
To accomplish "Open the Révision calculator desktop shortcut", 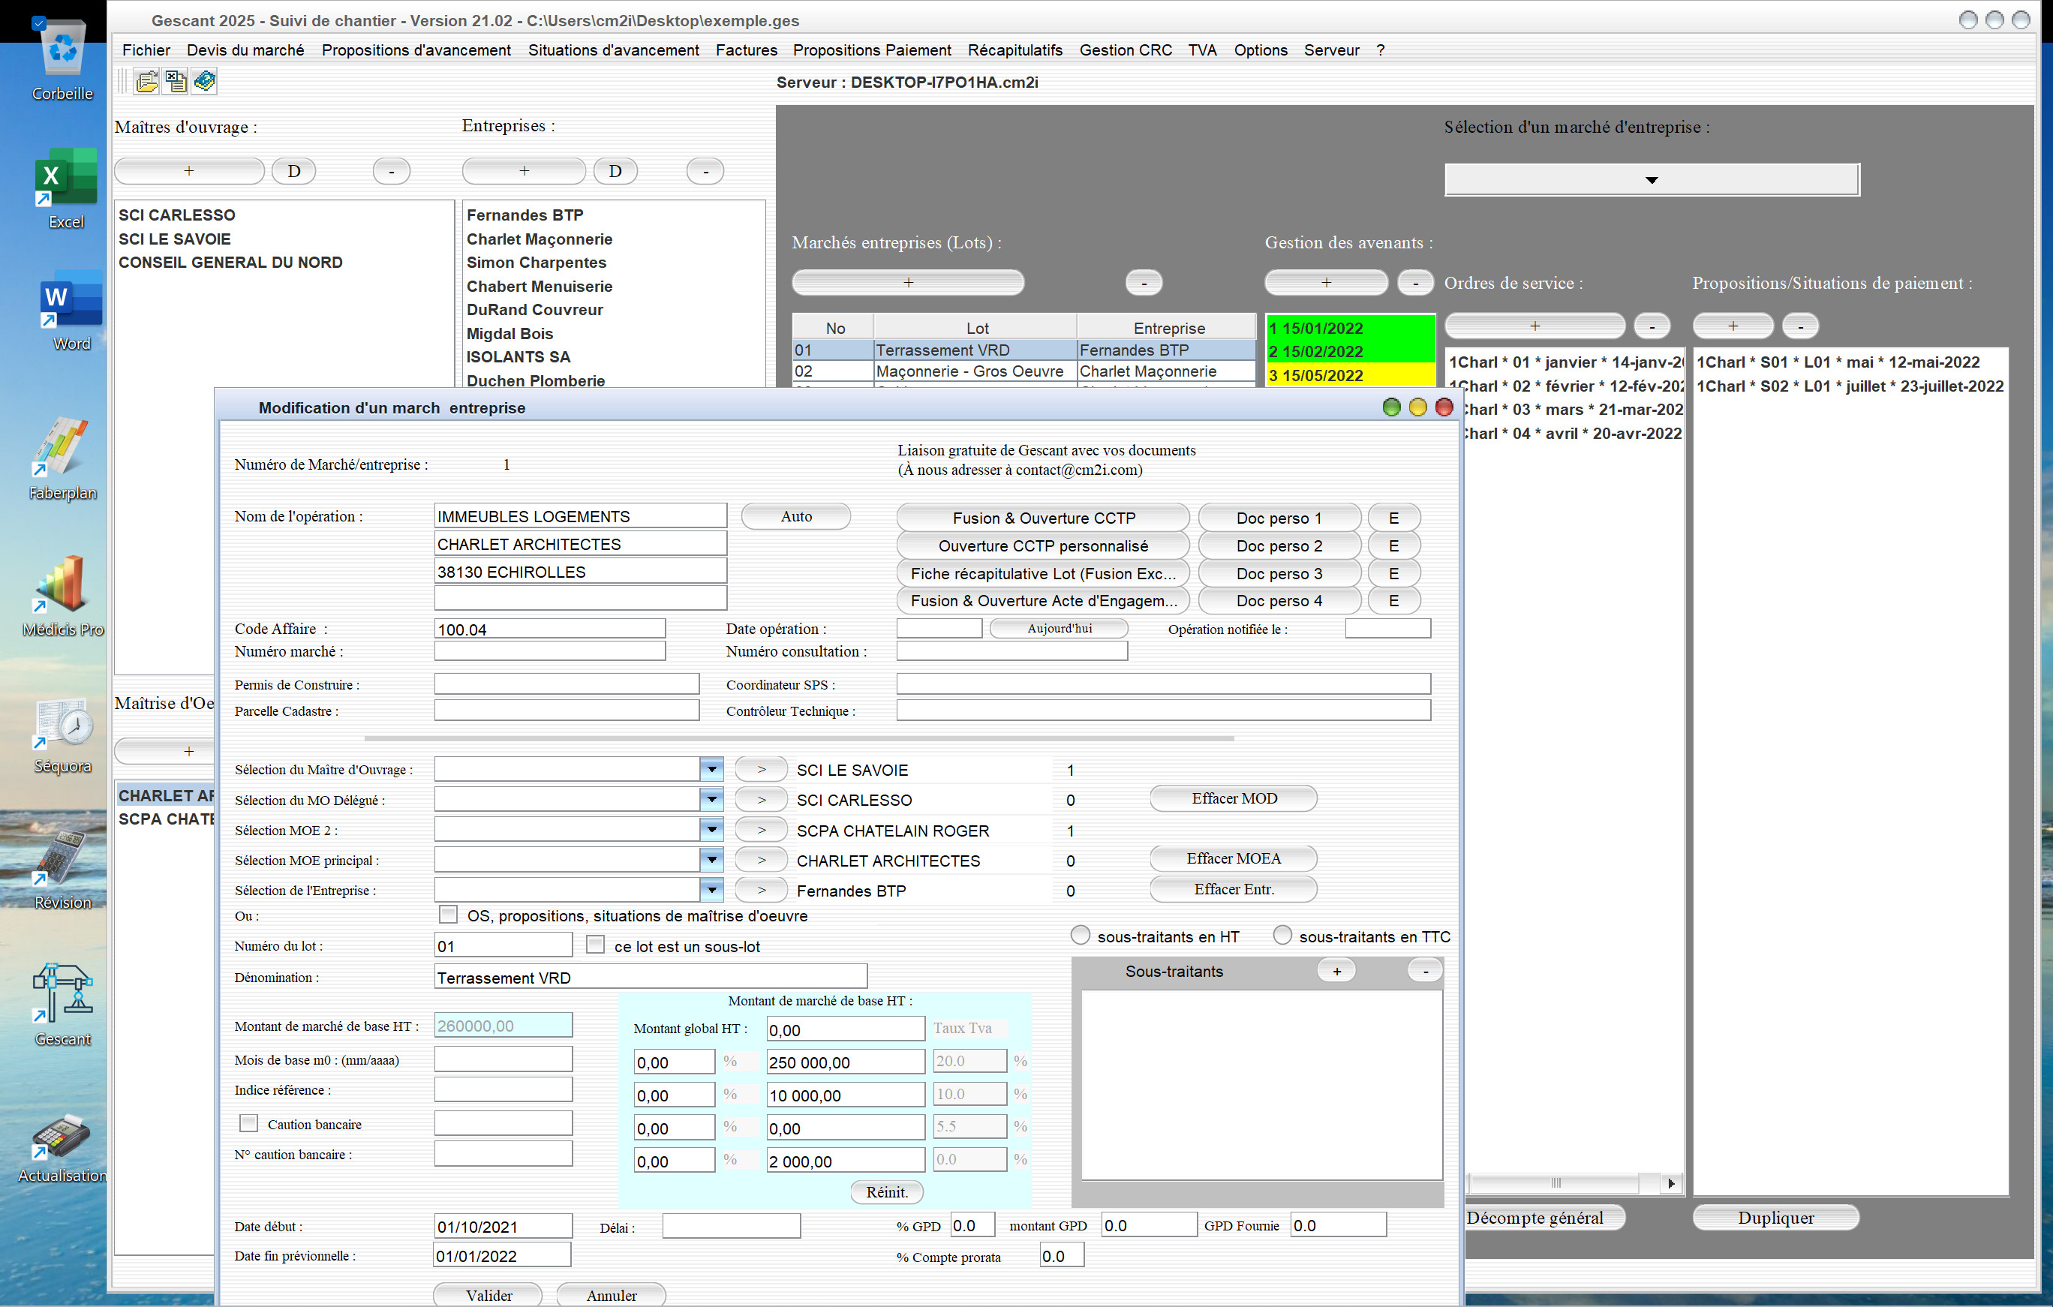I will click(x=62, y=870).
